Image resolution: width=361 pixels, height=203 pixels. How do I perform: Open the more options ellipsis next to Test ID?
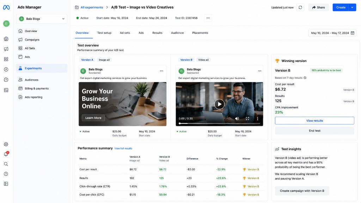tap(208, 18)
